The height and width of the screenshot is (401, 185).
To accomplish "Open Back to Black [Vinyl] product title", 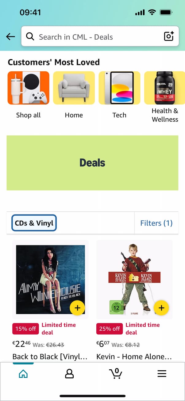I will (x=50, y=357).
